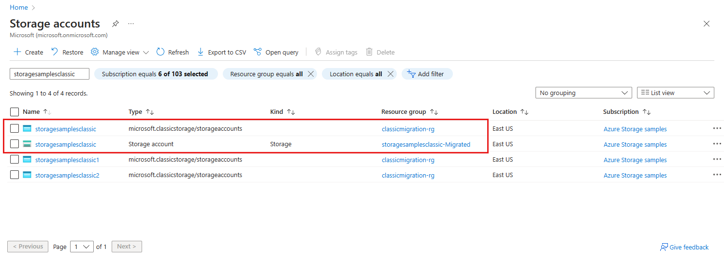
Task: Check the storagesamplesclassic2 row checkbox
Action: pos(14,175)
